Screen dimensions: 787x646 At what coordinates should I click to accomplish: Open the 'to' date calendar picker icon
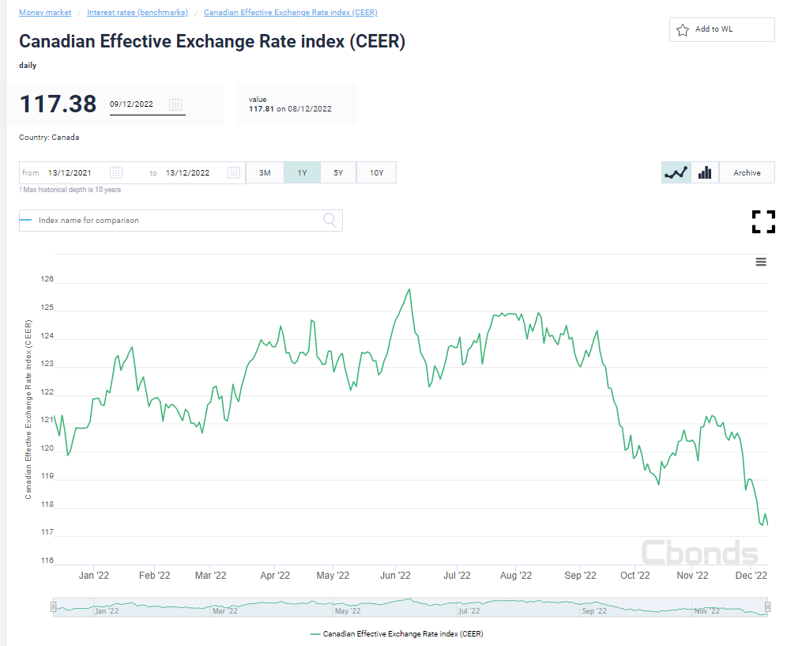pyautogui.click(x=233, y=172)
